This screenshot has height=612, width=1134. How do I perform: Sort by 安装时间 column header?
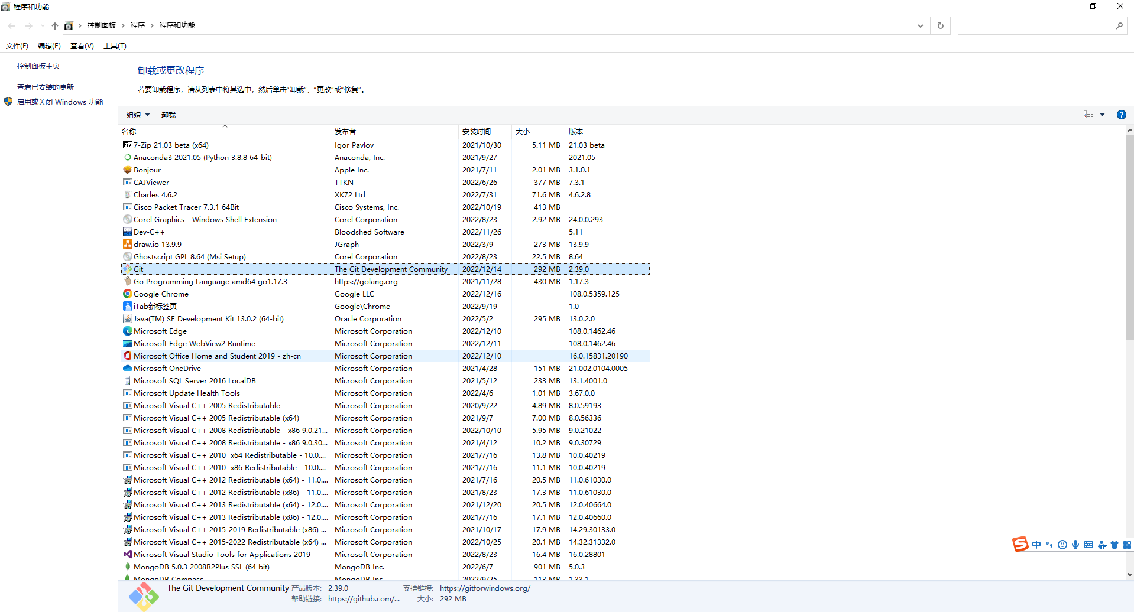tap(485, 131)
